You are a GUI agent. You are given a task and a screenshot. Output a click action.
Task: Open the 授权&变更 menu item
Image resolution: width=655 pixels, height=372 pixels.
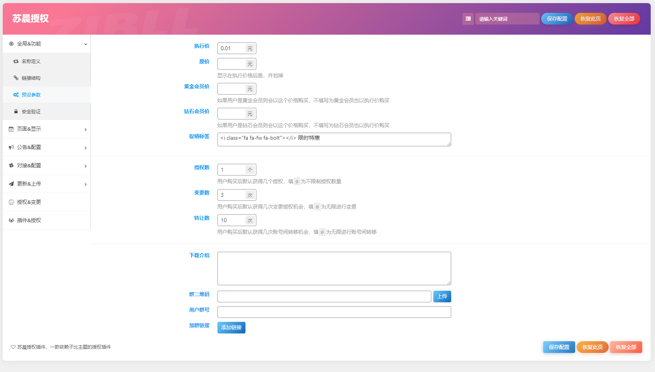click(x=47, y=202)
